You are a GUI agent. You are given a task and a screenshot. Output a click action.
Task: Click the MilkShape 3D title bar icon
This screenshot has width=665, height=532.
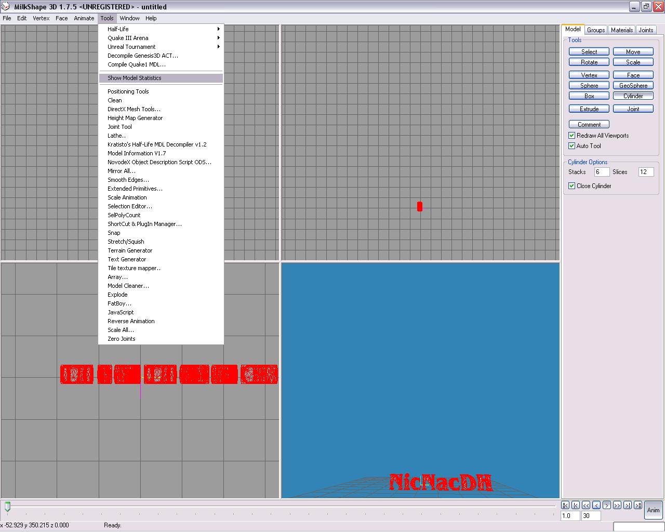[6, 6]
